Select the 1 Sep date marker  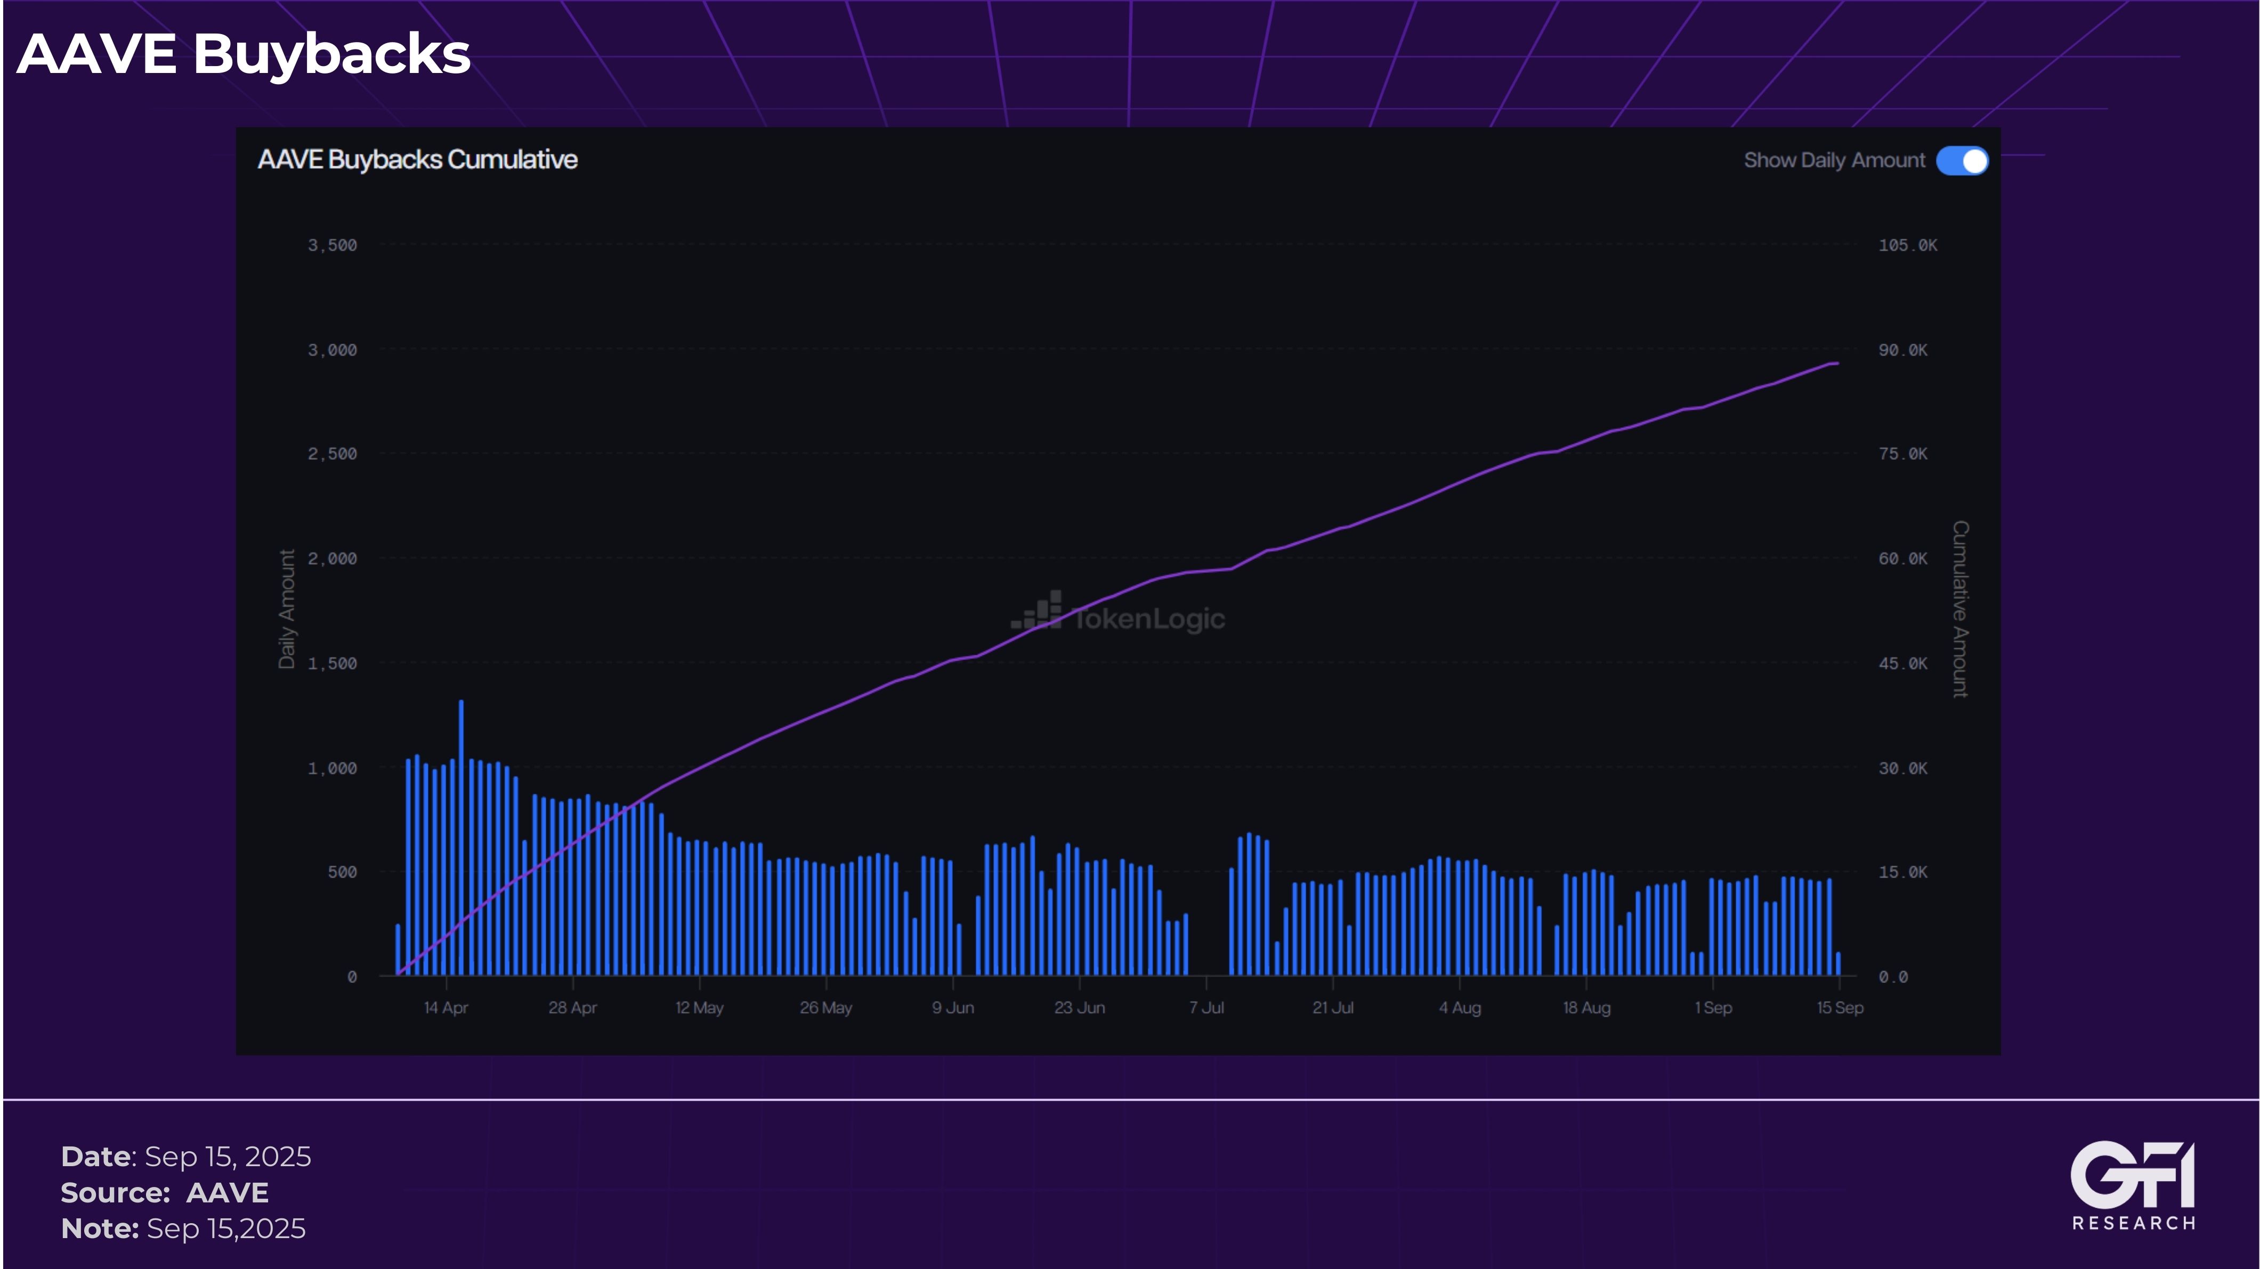(x=1713, y=1007)
